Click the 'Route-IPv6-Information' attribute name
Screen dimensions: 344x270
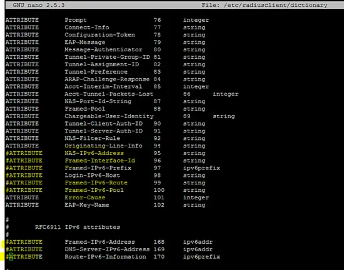click(105, 257)
